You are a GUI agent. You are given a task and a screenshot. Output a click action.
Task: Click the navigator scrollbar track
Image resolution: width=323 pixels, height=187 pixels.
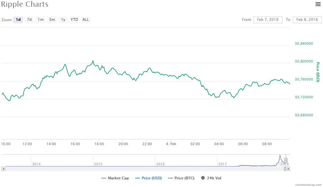tap(145, 169)
